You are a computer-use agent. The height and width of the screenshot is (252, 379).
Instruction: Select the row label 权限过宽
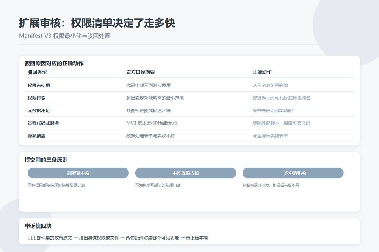pyautogui.click(x=36, y=98)
